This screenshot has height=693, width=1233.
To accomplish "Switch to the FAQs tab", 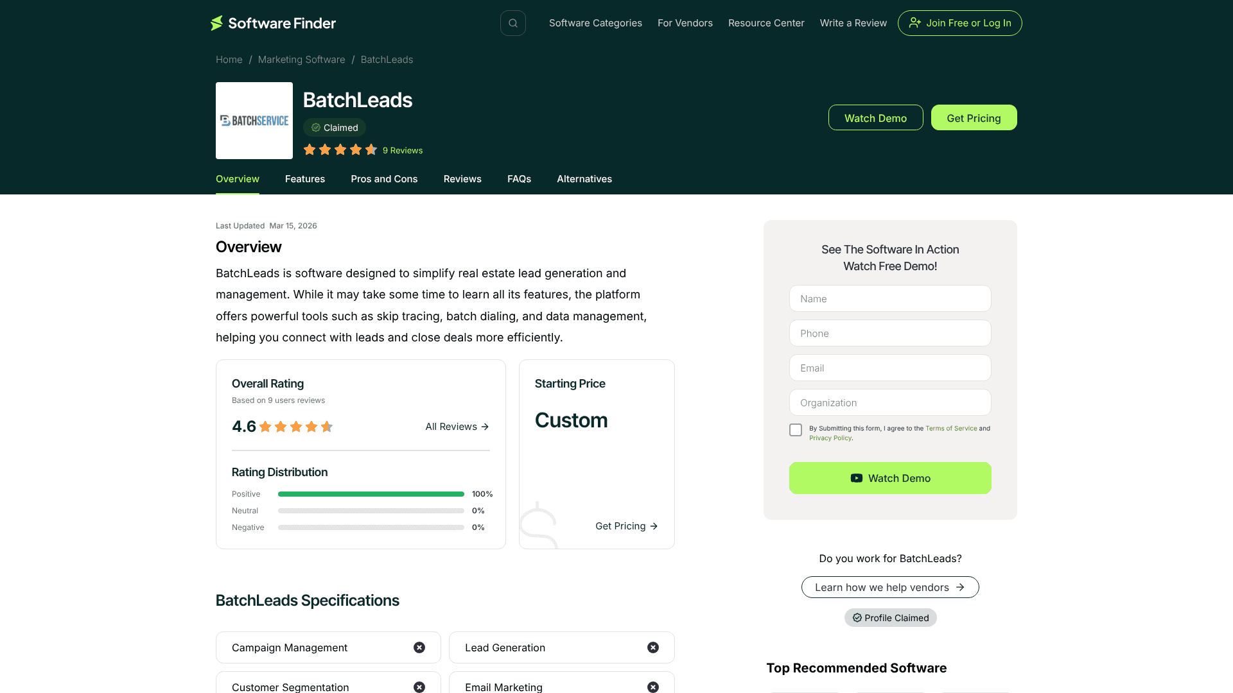I will [519, 179].
